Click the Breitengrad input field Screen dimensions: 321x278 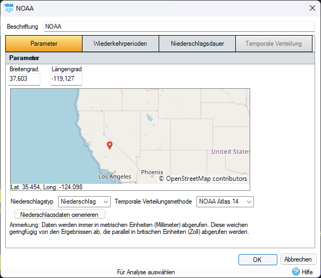coord(24,79)
